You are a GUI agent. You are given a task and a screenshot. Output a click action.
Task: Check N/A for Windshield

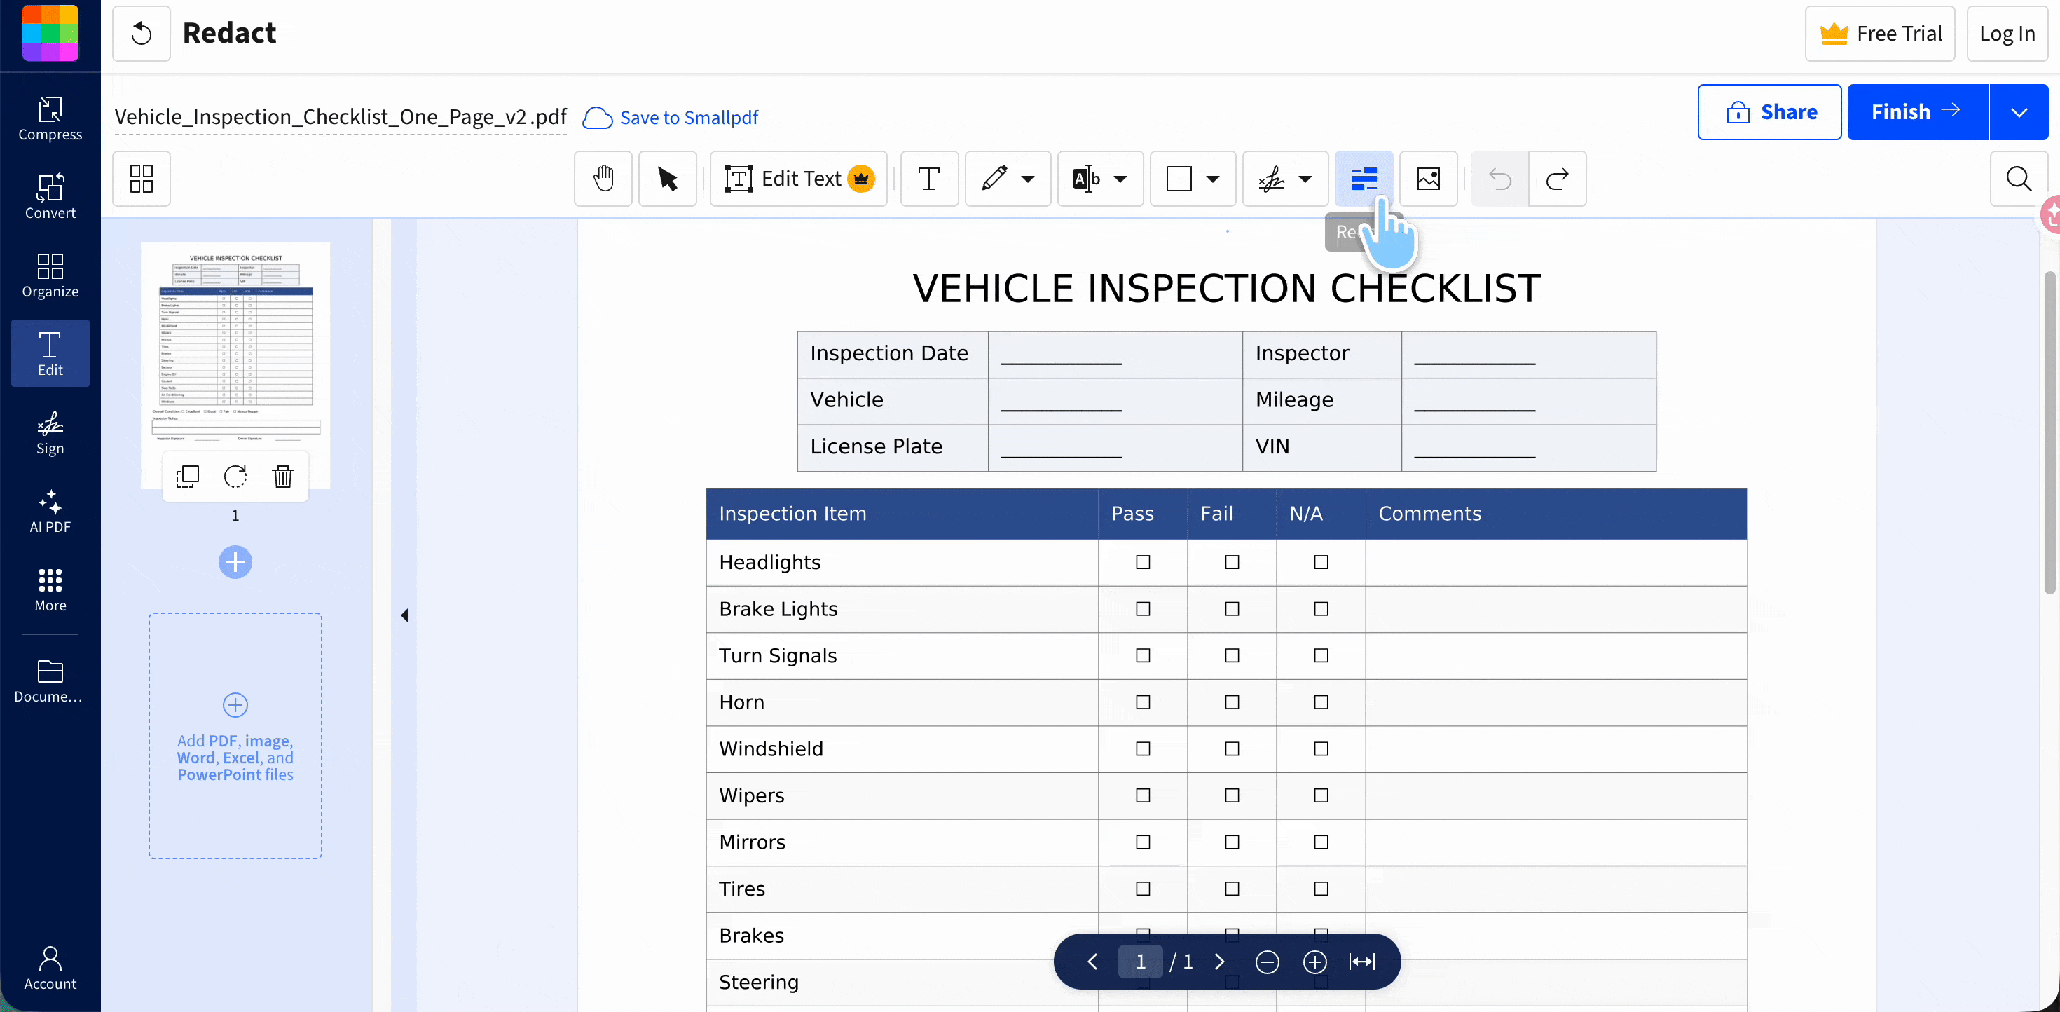point(1321,748)
